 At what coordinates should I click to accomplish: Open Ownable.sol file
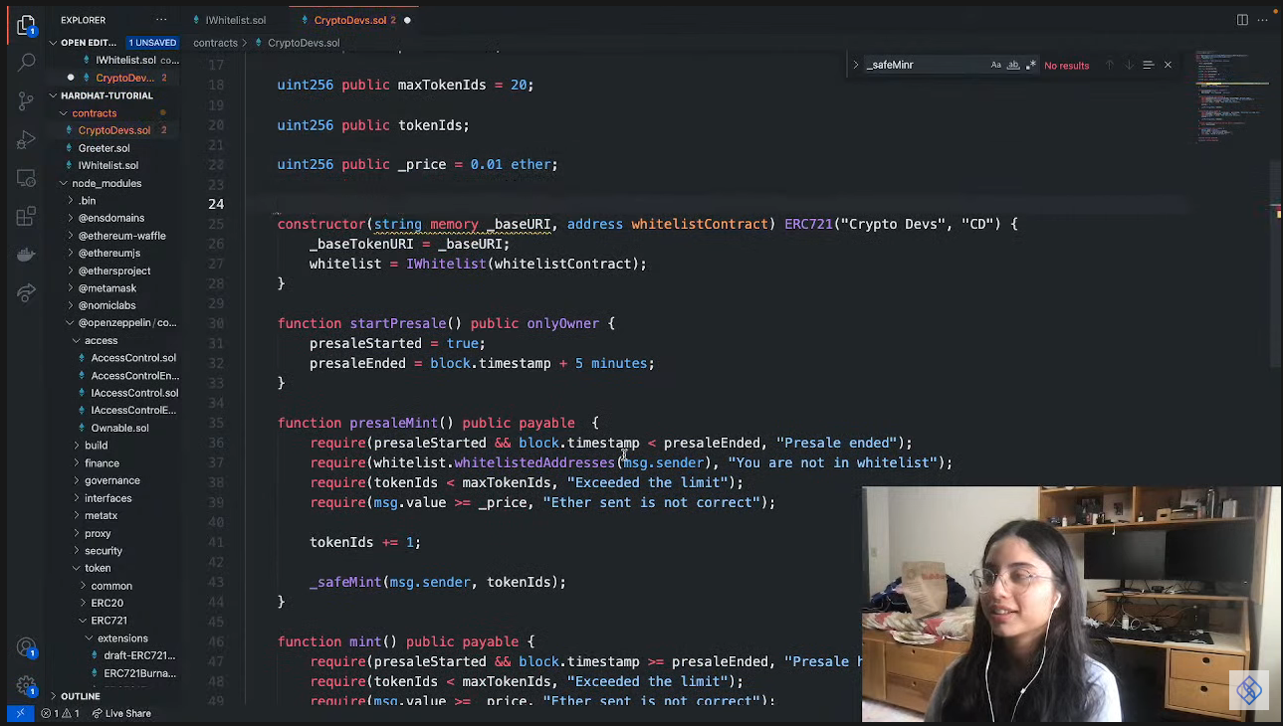[x=119, y=428]
